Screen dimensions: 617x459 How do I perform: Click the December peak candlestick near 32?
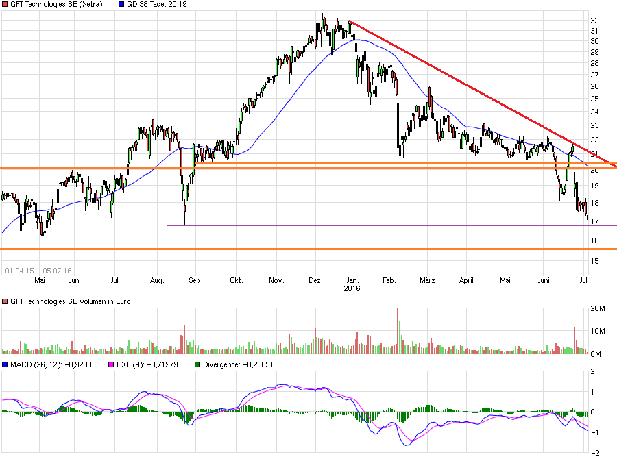[323, 23]
